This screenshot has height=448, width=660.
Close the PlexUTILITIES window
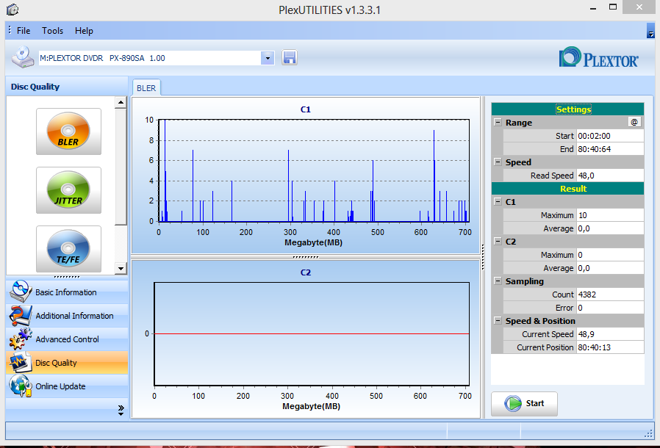pyautogui.click(x=639, y=7)
